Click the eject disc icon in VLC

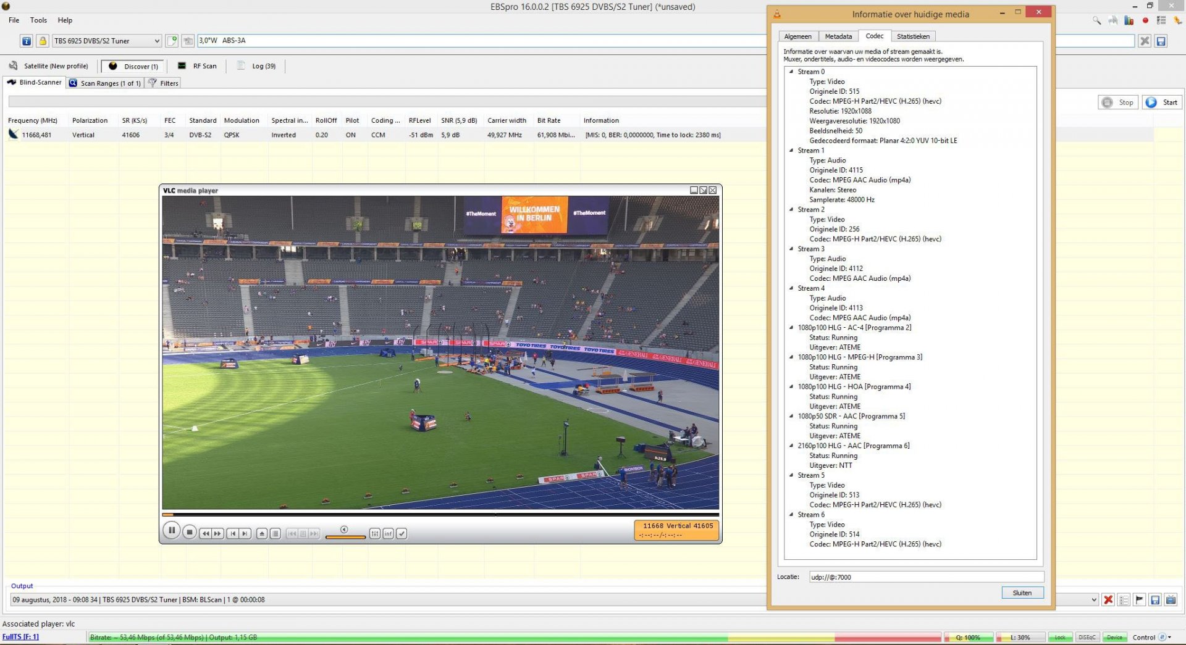[x=262, y=532]
